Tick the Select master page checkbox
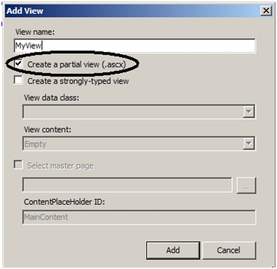The height and width of the screenshot is (269, 277). [19, 165]
